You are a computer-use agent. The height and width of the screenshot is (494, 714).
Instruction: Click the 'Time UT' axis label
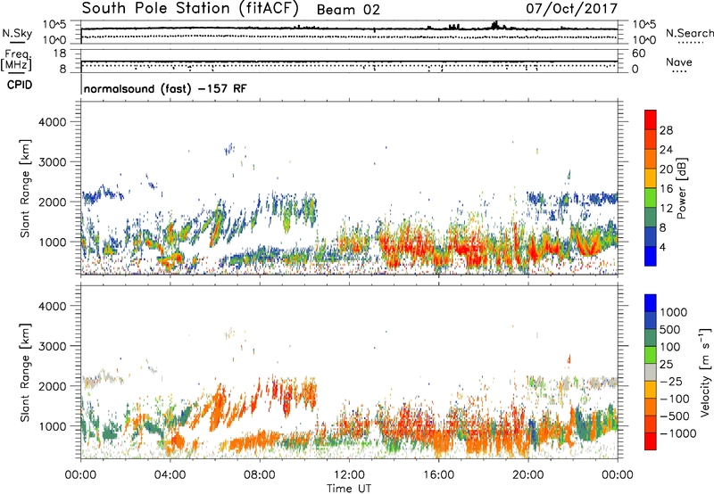click(349, 489)
